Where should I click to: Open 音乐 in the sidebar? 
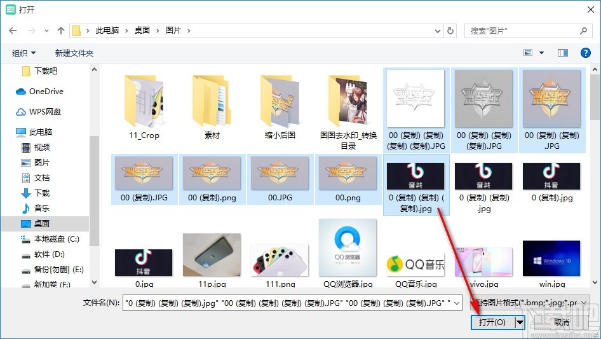(36, 209)
